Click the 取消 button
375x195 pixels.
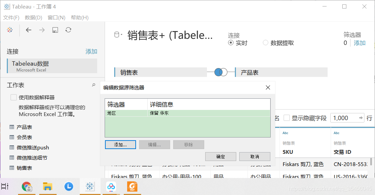255,157
